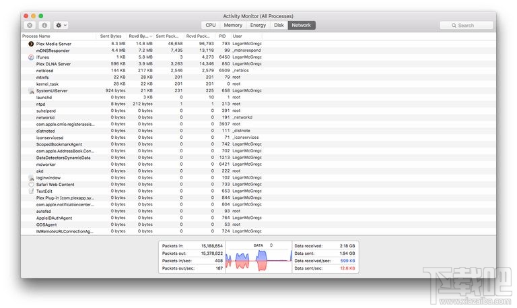This screenshot has width=517, height=308.
Task: Select the mDNSResponder process row
Action: pyautogui.click(x=258, y=51)
